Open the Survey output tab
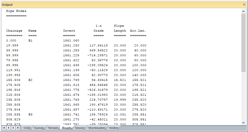 (x=39, y=128)
